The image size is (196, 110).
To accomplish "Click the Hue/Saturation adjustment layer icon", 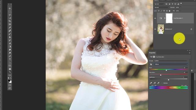I will tap(160, 18).
